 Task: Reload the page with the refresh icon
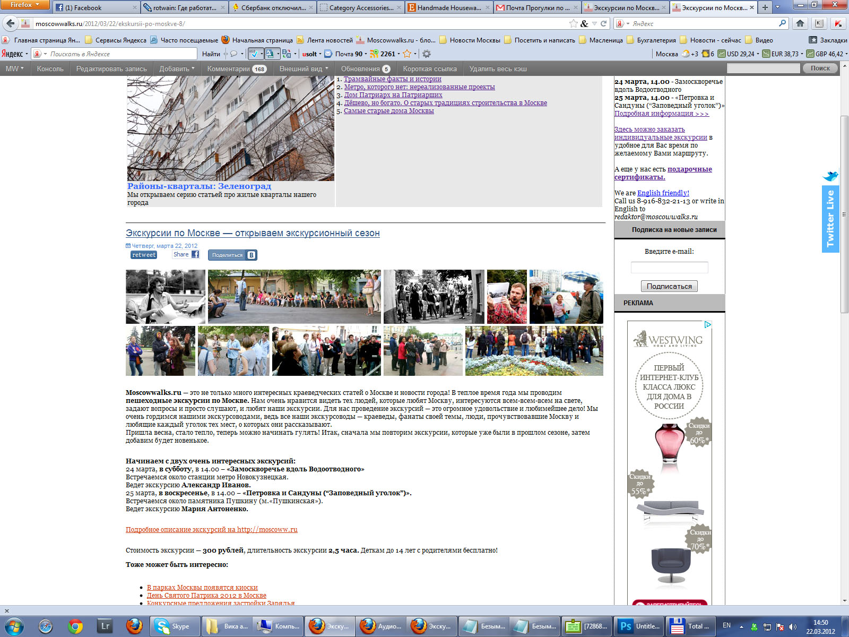tap(603, 23)
